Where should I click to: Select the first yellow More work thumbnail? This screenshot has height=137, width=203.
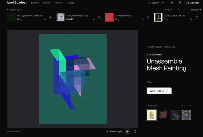[x=152, y=115]
